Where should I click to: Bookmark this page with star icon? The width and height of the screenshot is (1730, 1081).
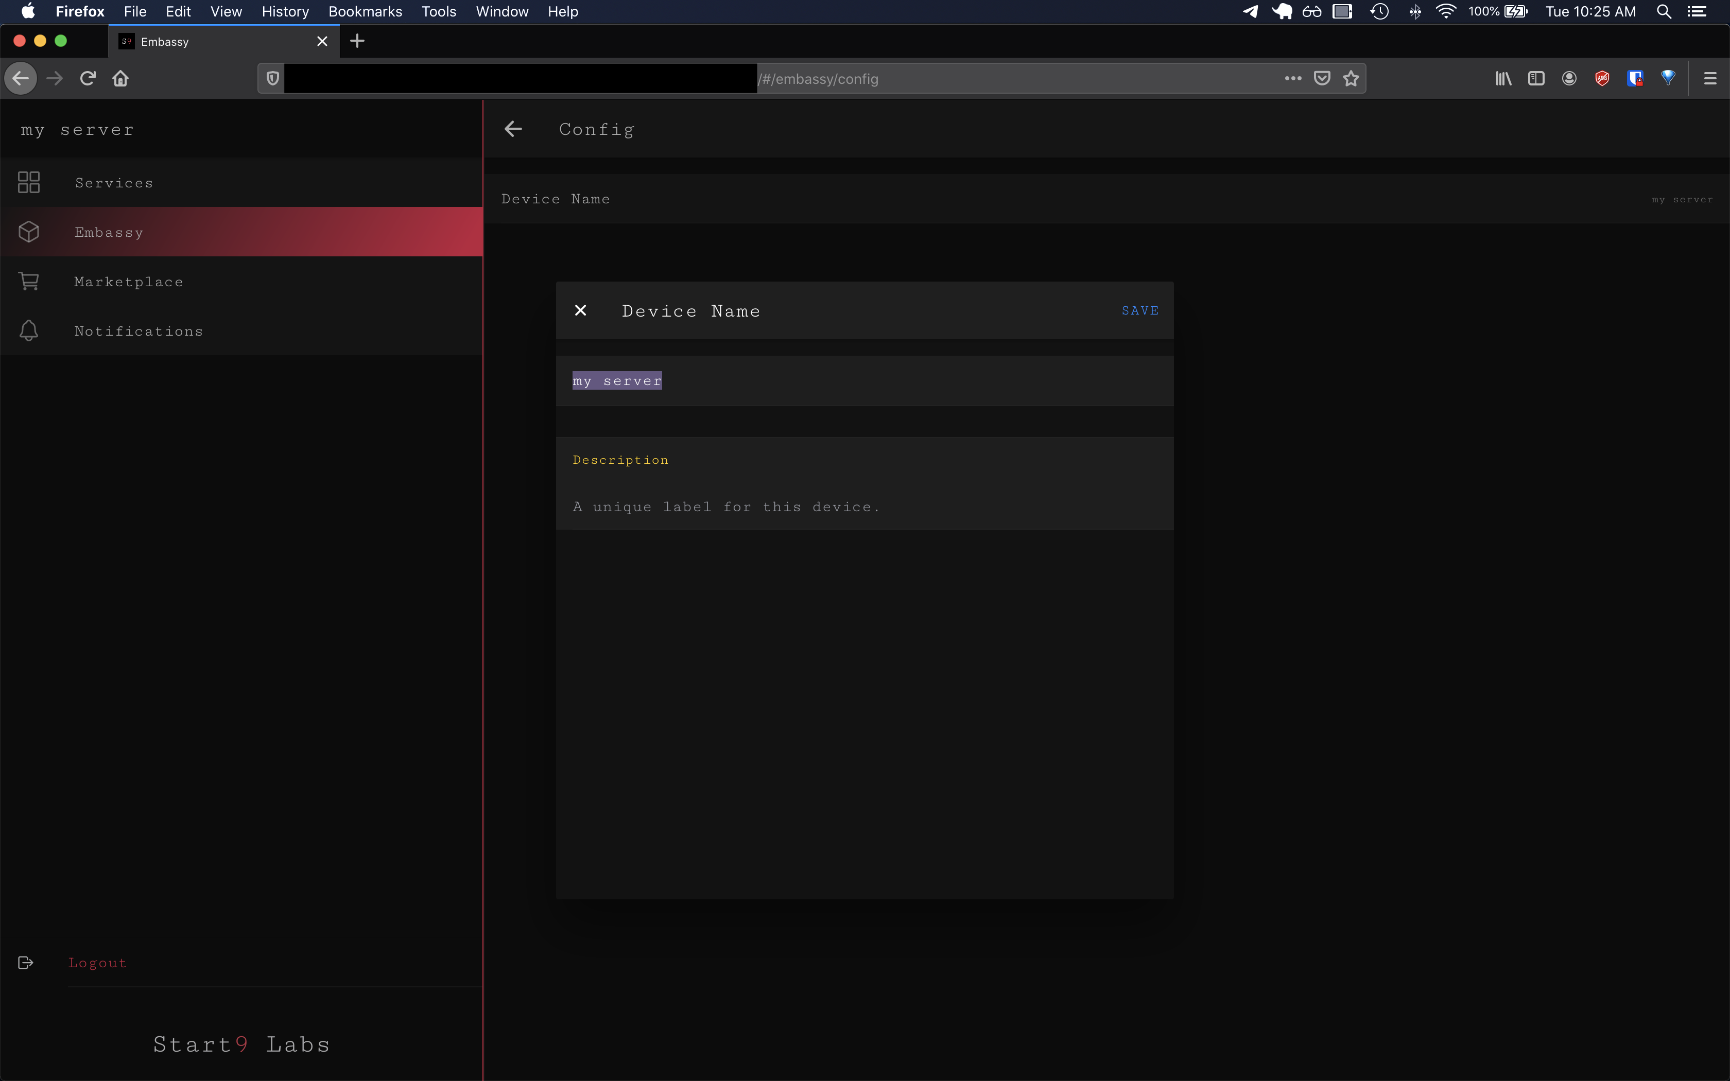click(x=1351, y=79)
